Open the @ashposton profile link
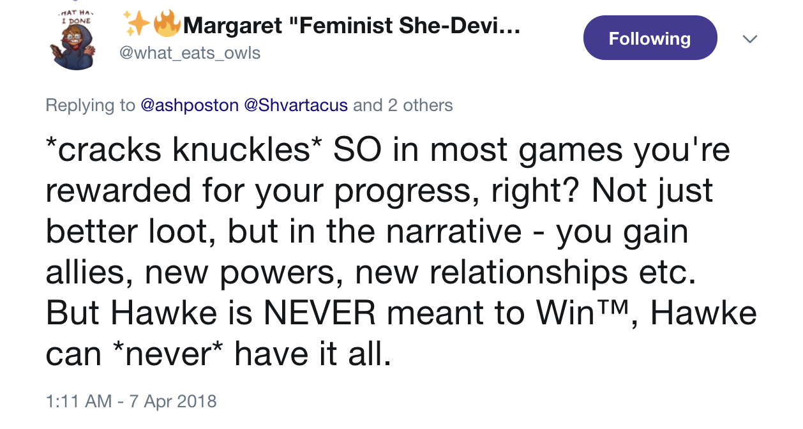Screen dimensions: 803x429 coord(190,105)
